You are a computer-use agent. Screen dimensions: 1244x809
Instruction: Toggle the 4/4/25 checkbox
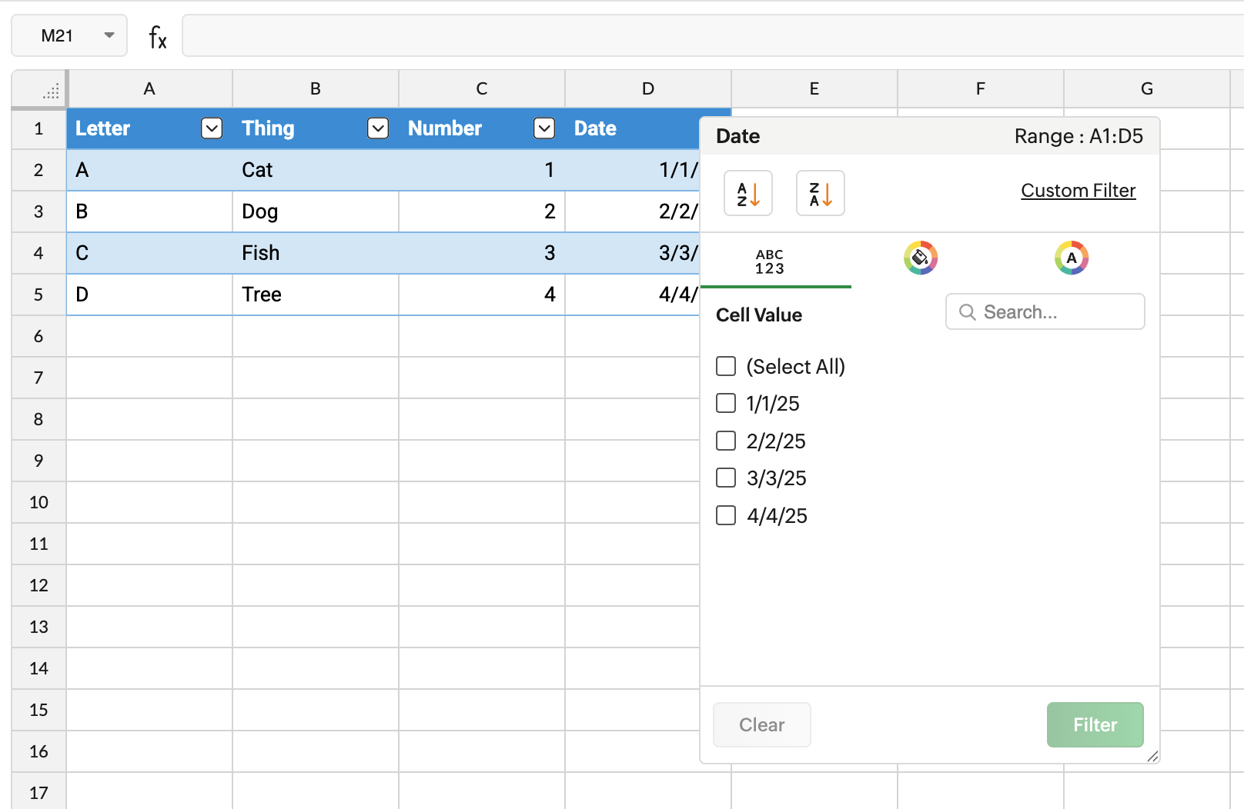pyautogui.click(x=726, y=515)
